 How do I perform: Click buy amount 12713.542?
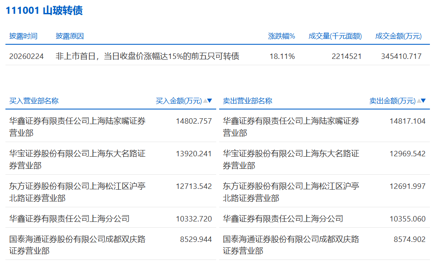coord(194,186)
